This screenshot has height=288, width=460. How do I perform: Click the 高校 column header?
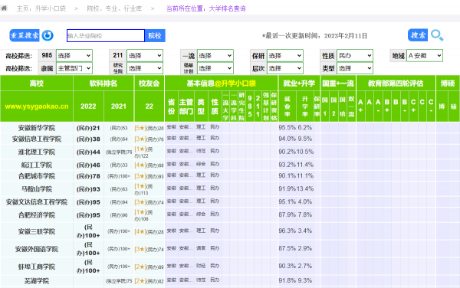click(37, 83)
